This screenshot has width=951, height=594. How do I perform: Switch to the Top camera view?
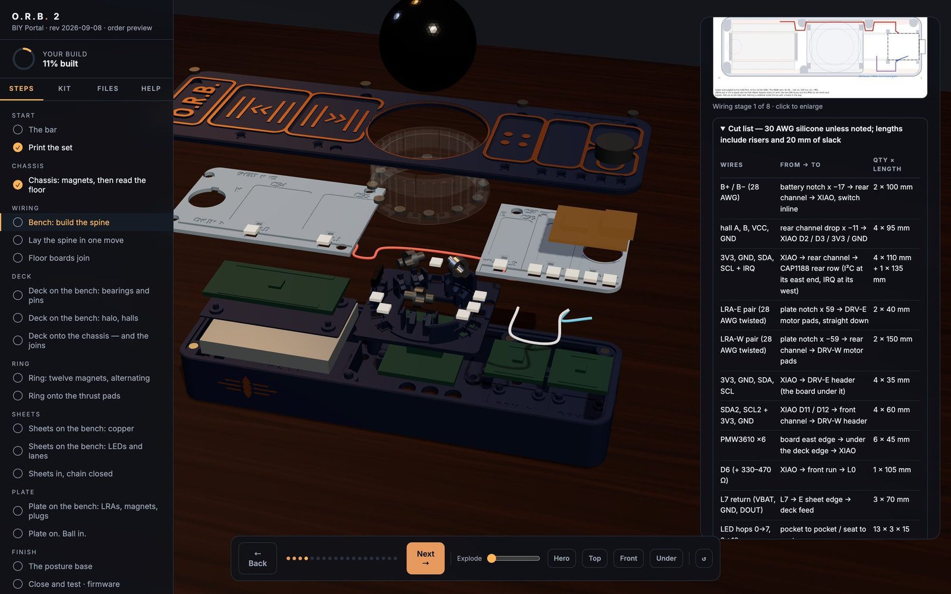tap(595, 558)
